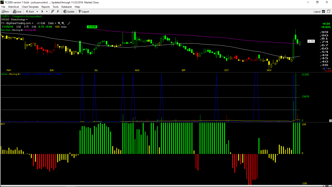Open the Tools menu

[55, 7]
